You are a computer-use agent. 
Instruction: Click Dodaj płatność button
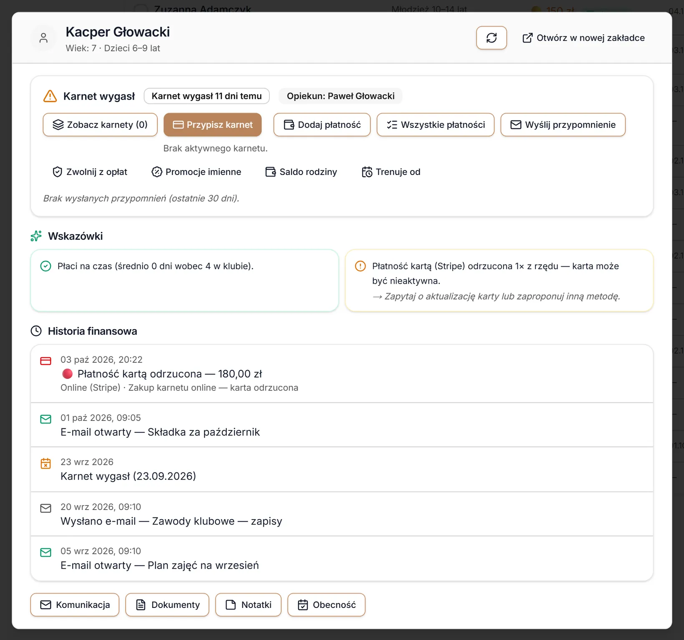(x=322, y=125)
